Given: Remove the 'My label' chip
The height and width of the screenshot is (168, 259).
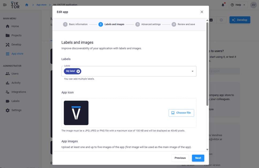Looking at the screenshot, I should coord(78,71).
